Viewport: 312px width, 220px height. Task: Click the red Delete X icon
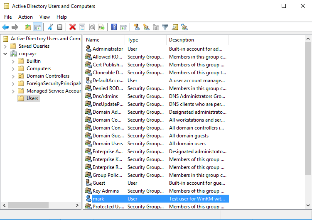(x=72, y=27)
